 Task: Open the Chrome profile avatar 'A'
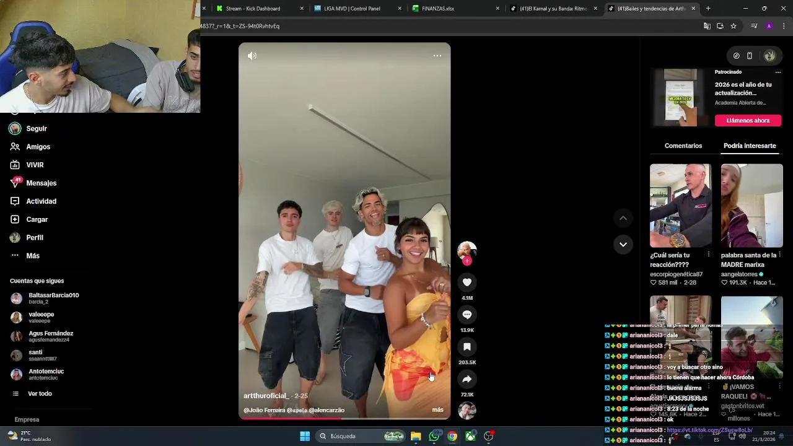pyautogui.click(x=769, y=26)
